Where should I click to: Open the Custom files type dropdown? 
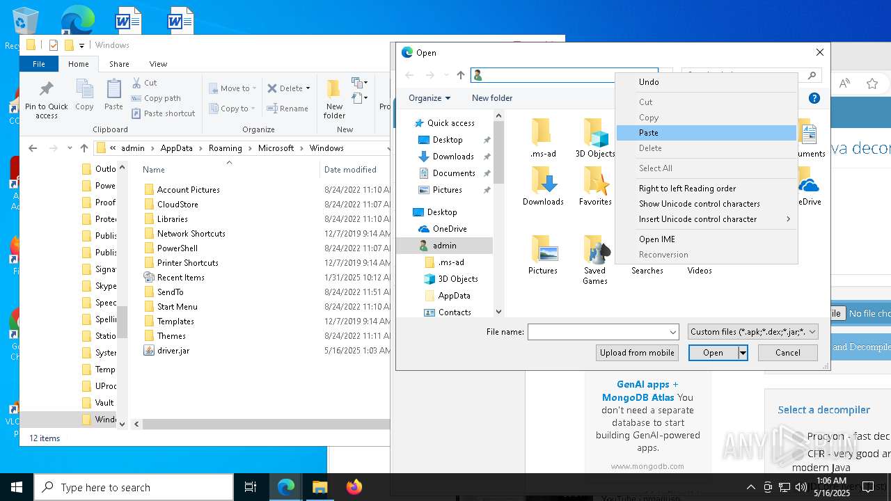[752, 332]
